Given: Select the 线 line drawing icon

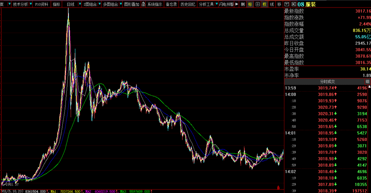Looking at the screenshot, I should 272,4.
